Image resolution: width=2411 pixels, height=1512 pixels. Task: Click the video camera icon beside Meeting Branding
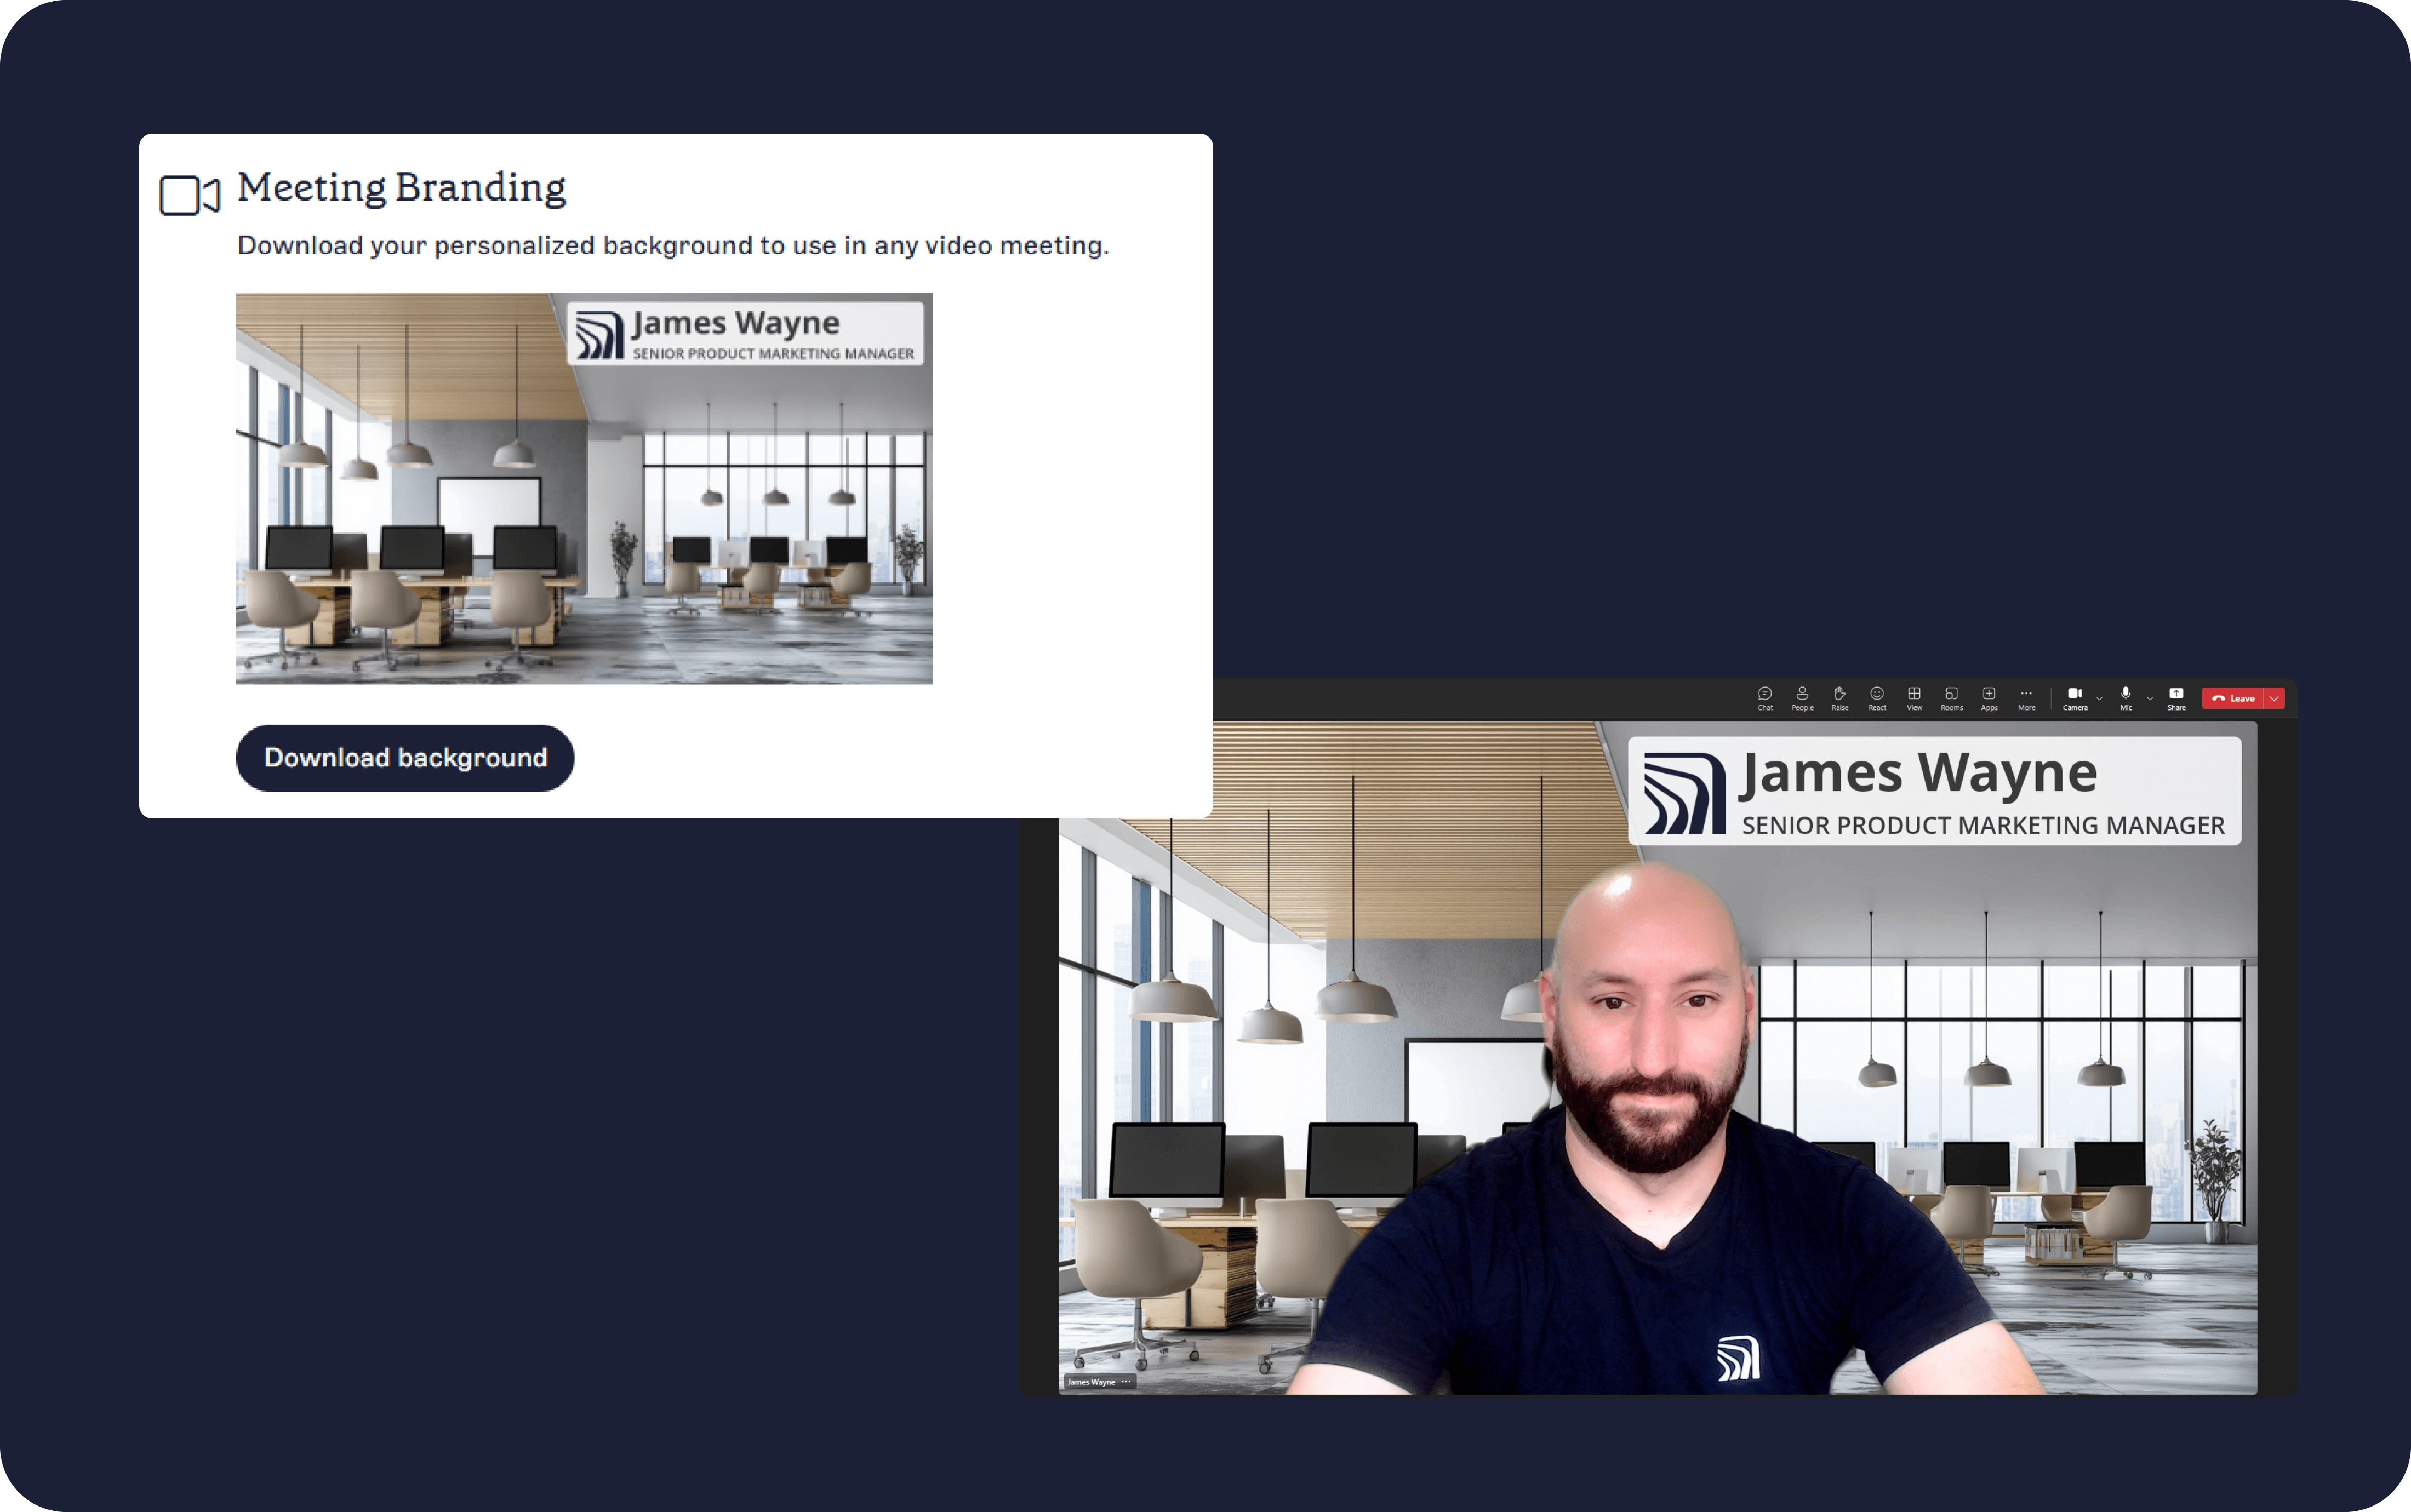point(189,194)
